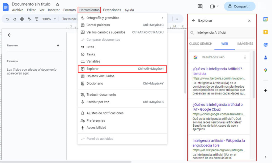Open the Ver menu

click(42, 10)
